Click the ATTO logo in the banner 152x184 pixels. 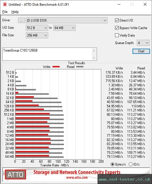pyautogui.click(x=15, y=174)
